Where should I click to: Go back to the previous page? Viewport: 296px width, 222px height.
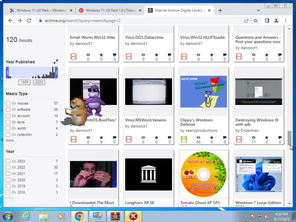(10, 21)
